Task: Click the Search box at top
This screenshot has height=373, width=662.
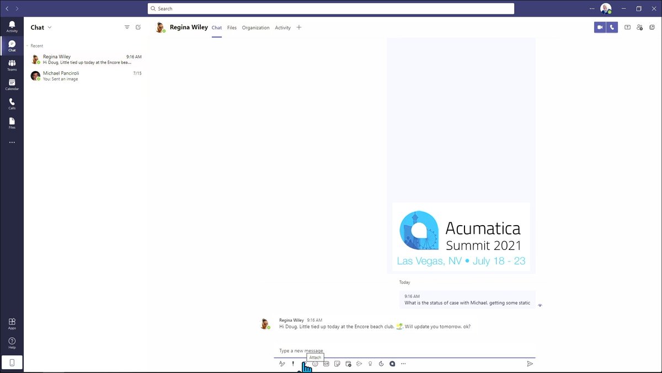Action: pyautogui.click(x=331, y=9)
